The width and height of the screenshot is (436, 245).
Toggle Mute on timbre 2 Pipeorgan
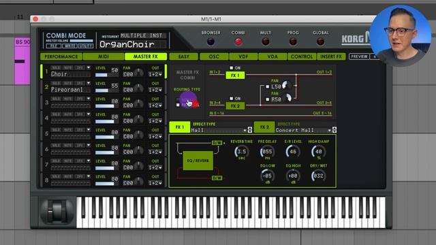tap(68, 83)
